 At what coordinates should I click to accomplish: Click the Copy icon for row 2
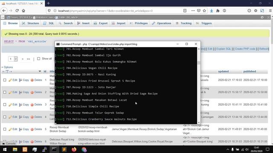(20, 92)
